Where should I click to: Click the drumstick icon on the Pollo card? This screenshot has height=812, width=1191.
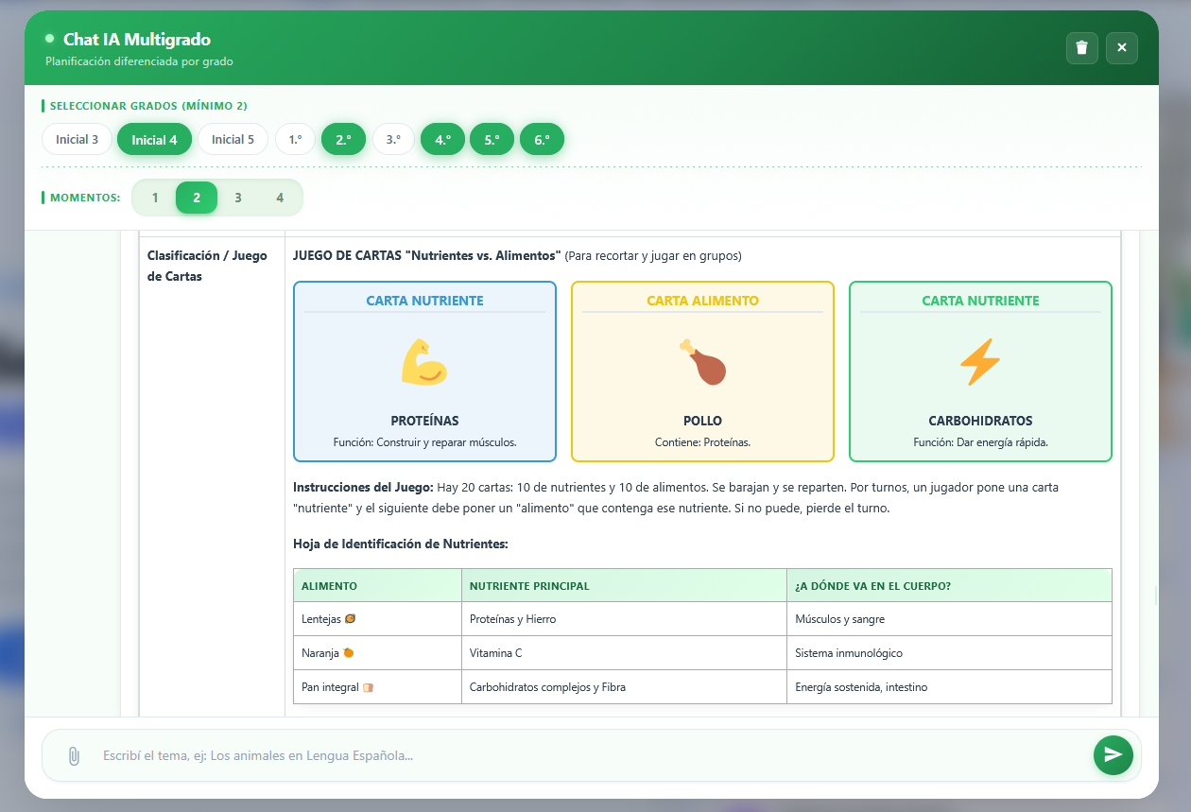point(702,363)
